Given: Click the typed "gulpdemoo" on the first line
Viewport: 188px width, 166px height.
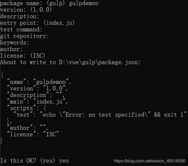Looking at the screenshot, I should tap(84, 3).
